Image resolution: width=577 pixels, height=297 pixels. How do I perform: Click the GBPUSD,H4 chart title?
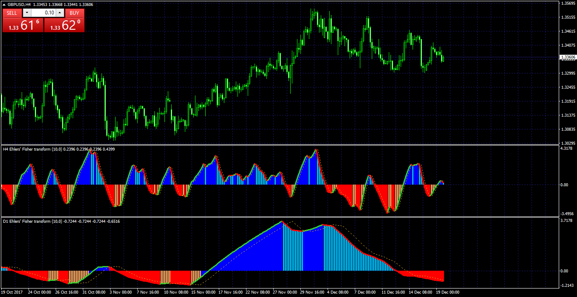pos(19,4)
